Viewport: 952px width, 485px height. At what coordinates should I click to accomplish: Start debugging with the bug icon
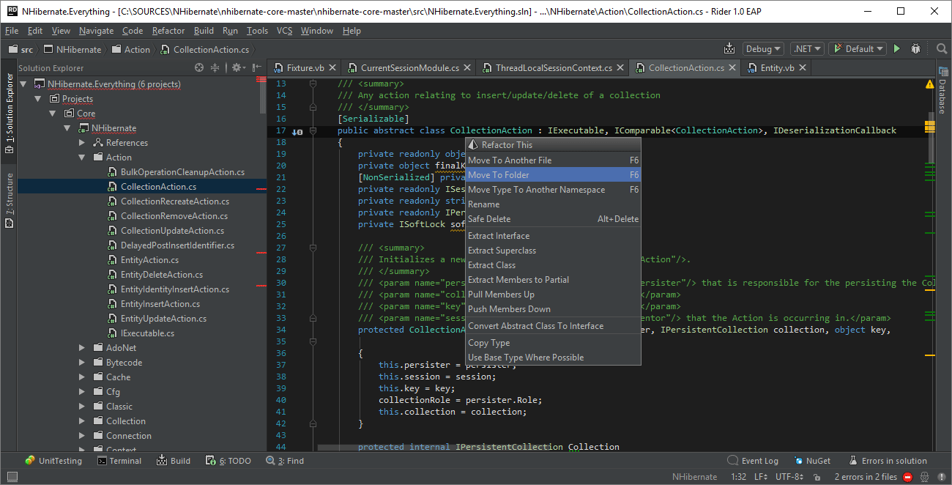coord(915,49)
